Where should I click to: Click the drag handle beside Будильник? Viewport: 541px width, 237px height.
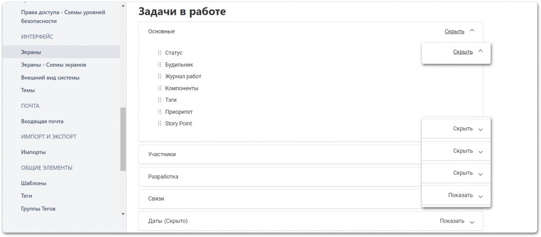click(x=160, y=64)
